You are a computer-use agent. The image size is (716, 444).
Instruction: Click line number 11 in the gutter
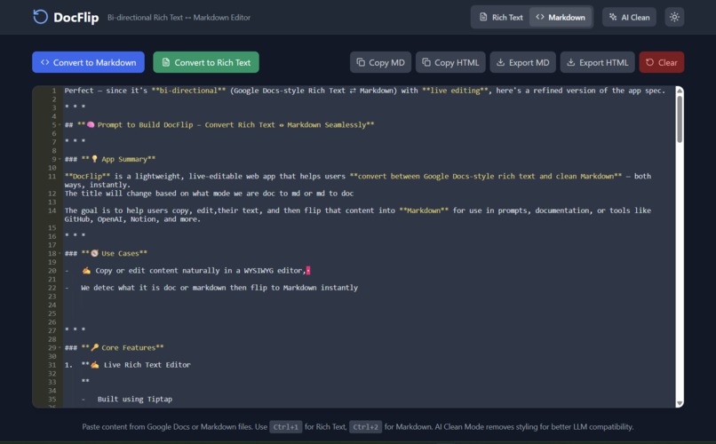[x=52, y=176]
